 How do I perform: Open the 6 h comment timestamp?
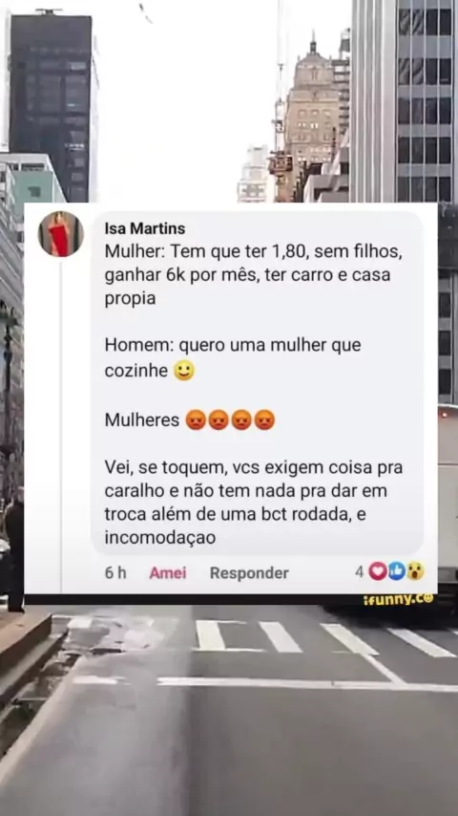tap(115, 573)
